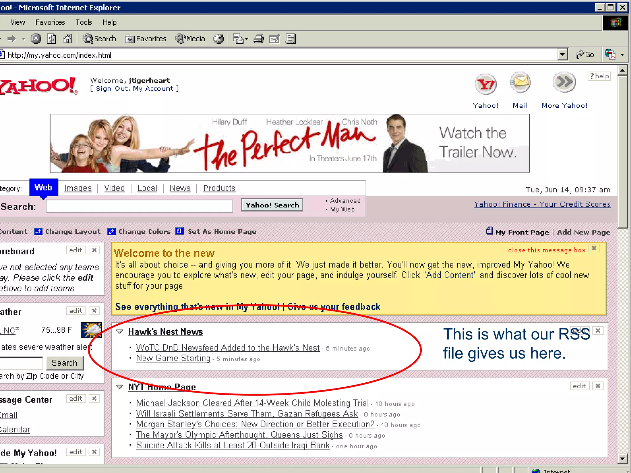Open the Favorites menu
This screenshot has height=473, width=631.
[x=50, y=22]
